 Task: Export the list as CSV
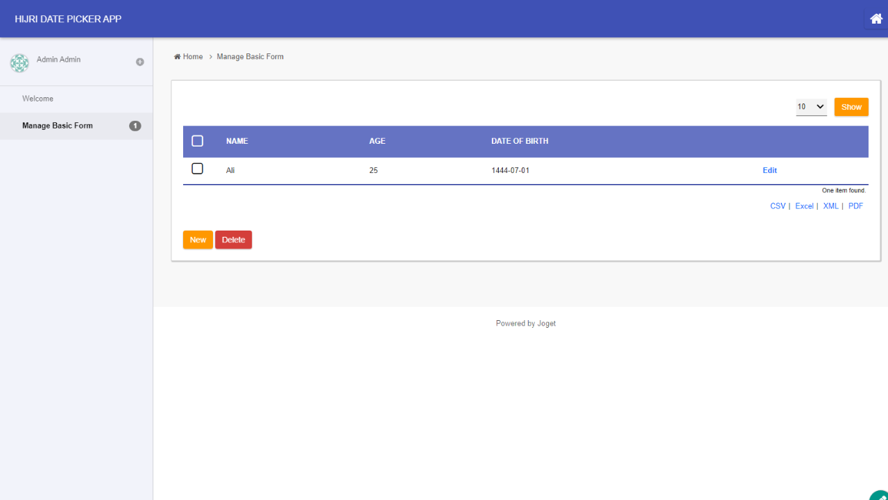tap(778, 206)
